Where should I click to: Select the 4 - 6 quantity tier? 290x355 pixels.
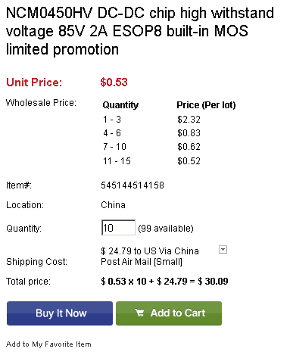(x=112, y=133)
